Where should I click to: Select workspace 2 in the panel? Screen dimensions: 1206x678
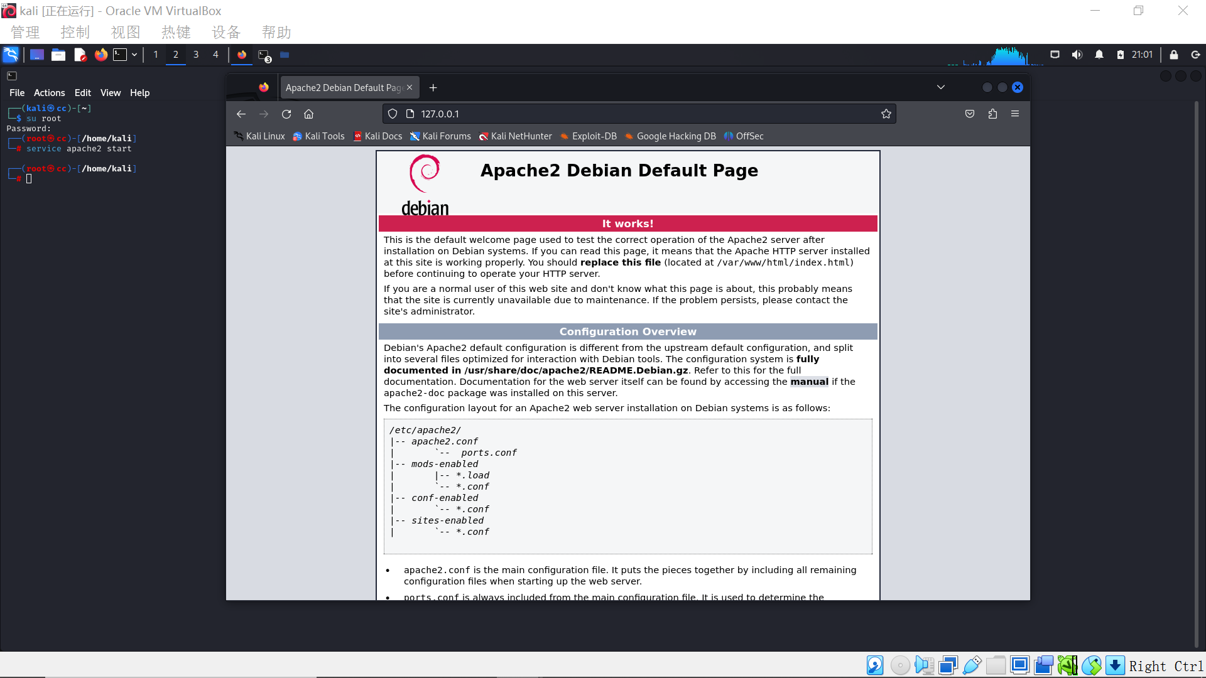pyautogui.click(x=176, y=55)
